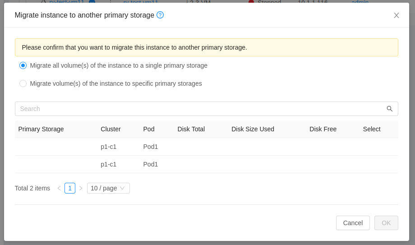The height and width of the screenshot is (245, 415).
Task: Click the Disk Free column header
Action: [323, 129]
